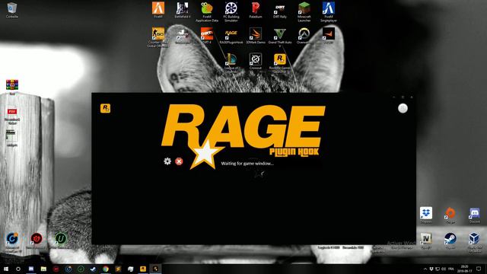Open the Recycle Bin (Corbeille)
This screenshot has height=274, width=487.
12,10
